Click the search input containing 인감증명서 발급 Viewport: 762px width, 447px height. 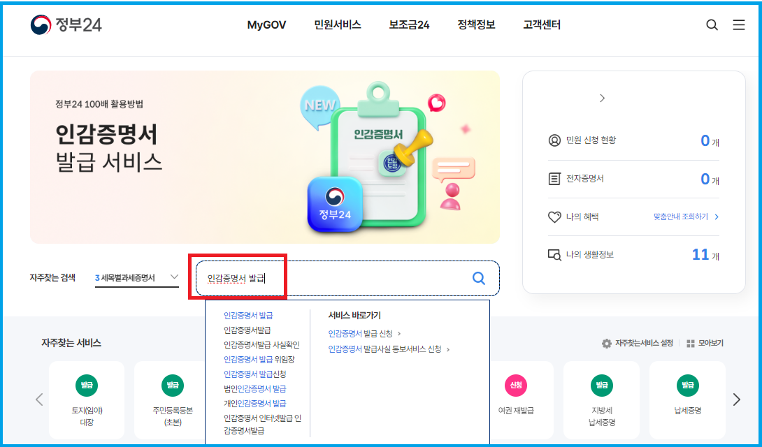(x=347, y=278)
